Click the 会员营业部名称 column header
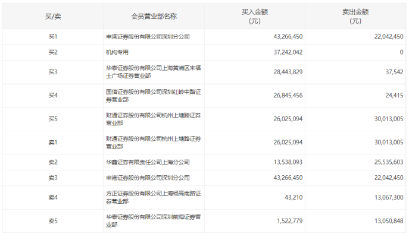 (154, 16)
